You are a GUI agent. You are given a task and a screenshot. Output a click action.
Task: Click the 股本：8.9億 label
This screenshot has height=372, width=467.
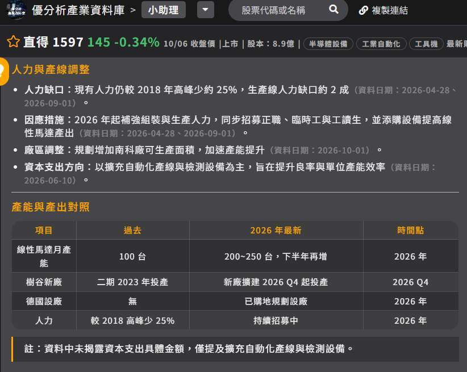(x=271, y=44)
